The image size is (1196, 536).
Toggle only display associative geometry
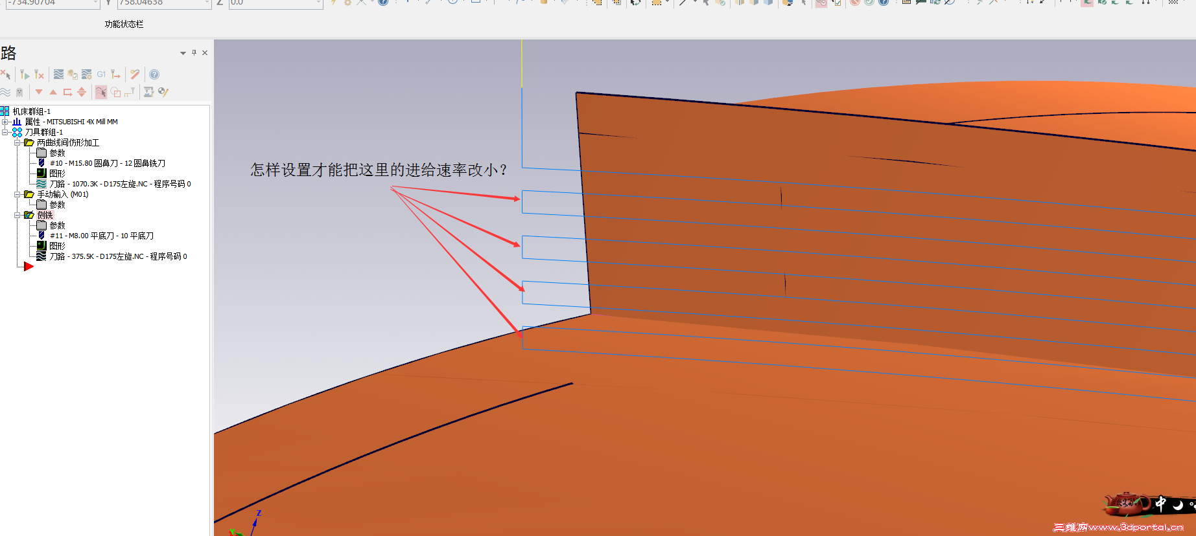click(115, 92)
